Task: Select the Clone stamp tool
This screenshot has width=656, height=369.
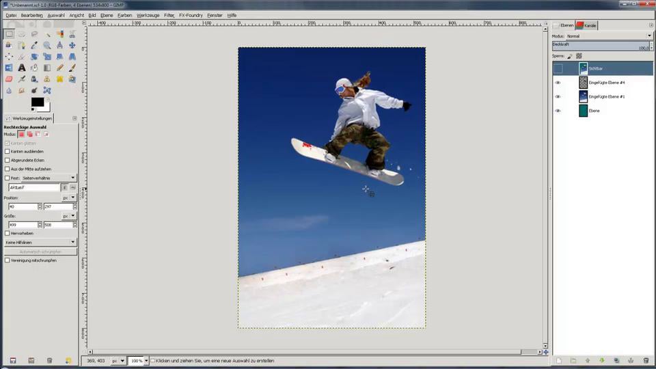Action: coord(47,79)
